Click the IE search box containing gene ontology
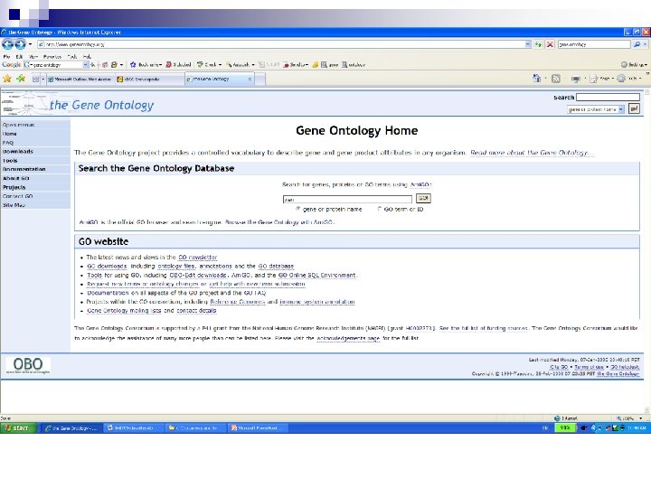This screenshot has height=488, width=651. [x=594, y=44]
